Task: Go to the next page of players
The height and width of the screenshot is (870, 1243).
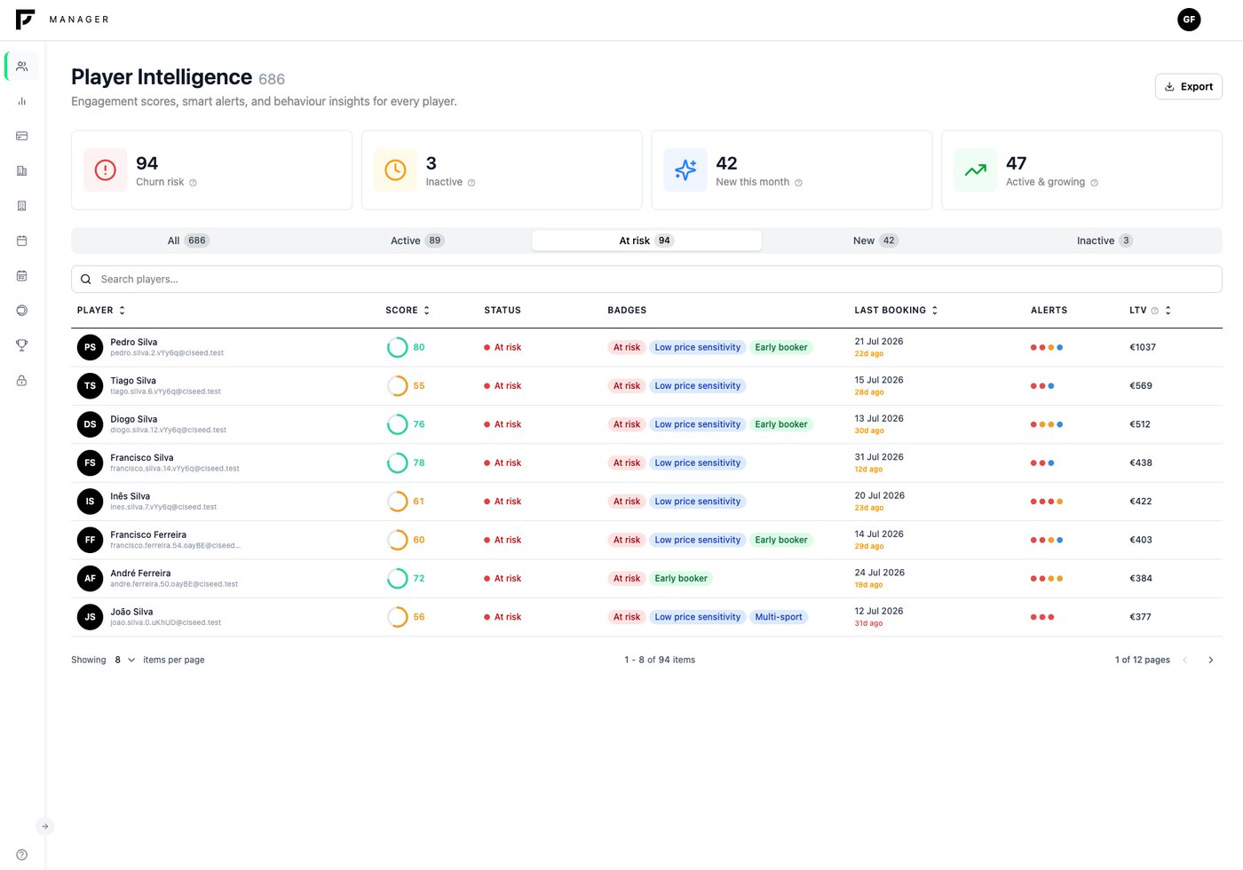Action: [x=1210, y=660]
